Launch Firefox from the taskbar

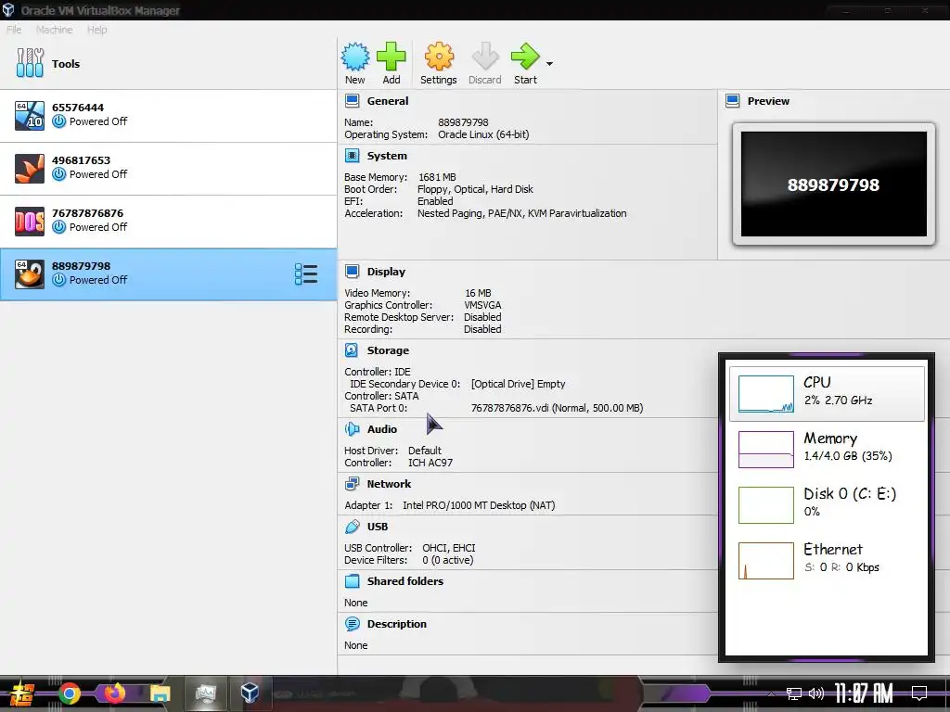[x=114, y=693]
